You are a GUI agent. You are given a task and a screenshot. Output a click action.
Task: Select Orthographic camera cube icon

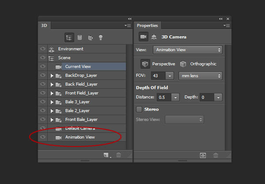click(x=183, y=64)
